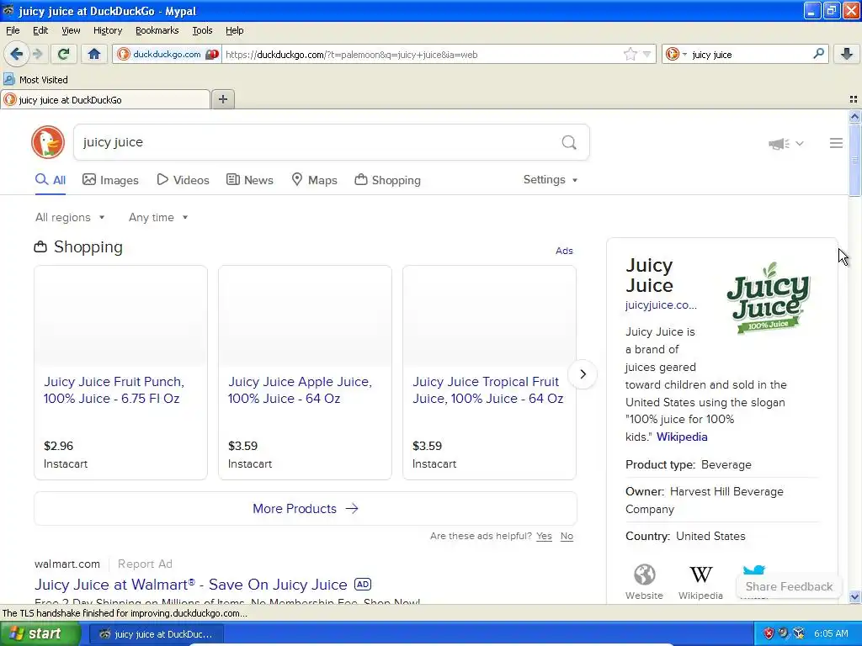Go to the home page icon
Screen dimensions: 862x646
point(94,54)
